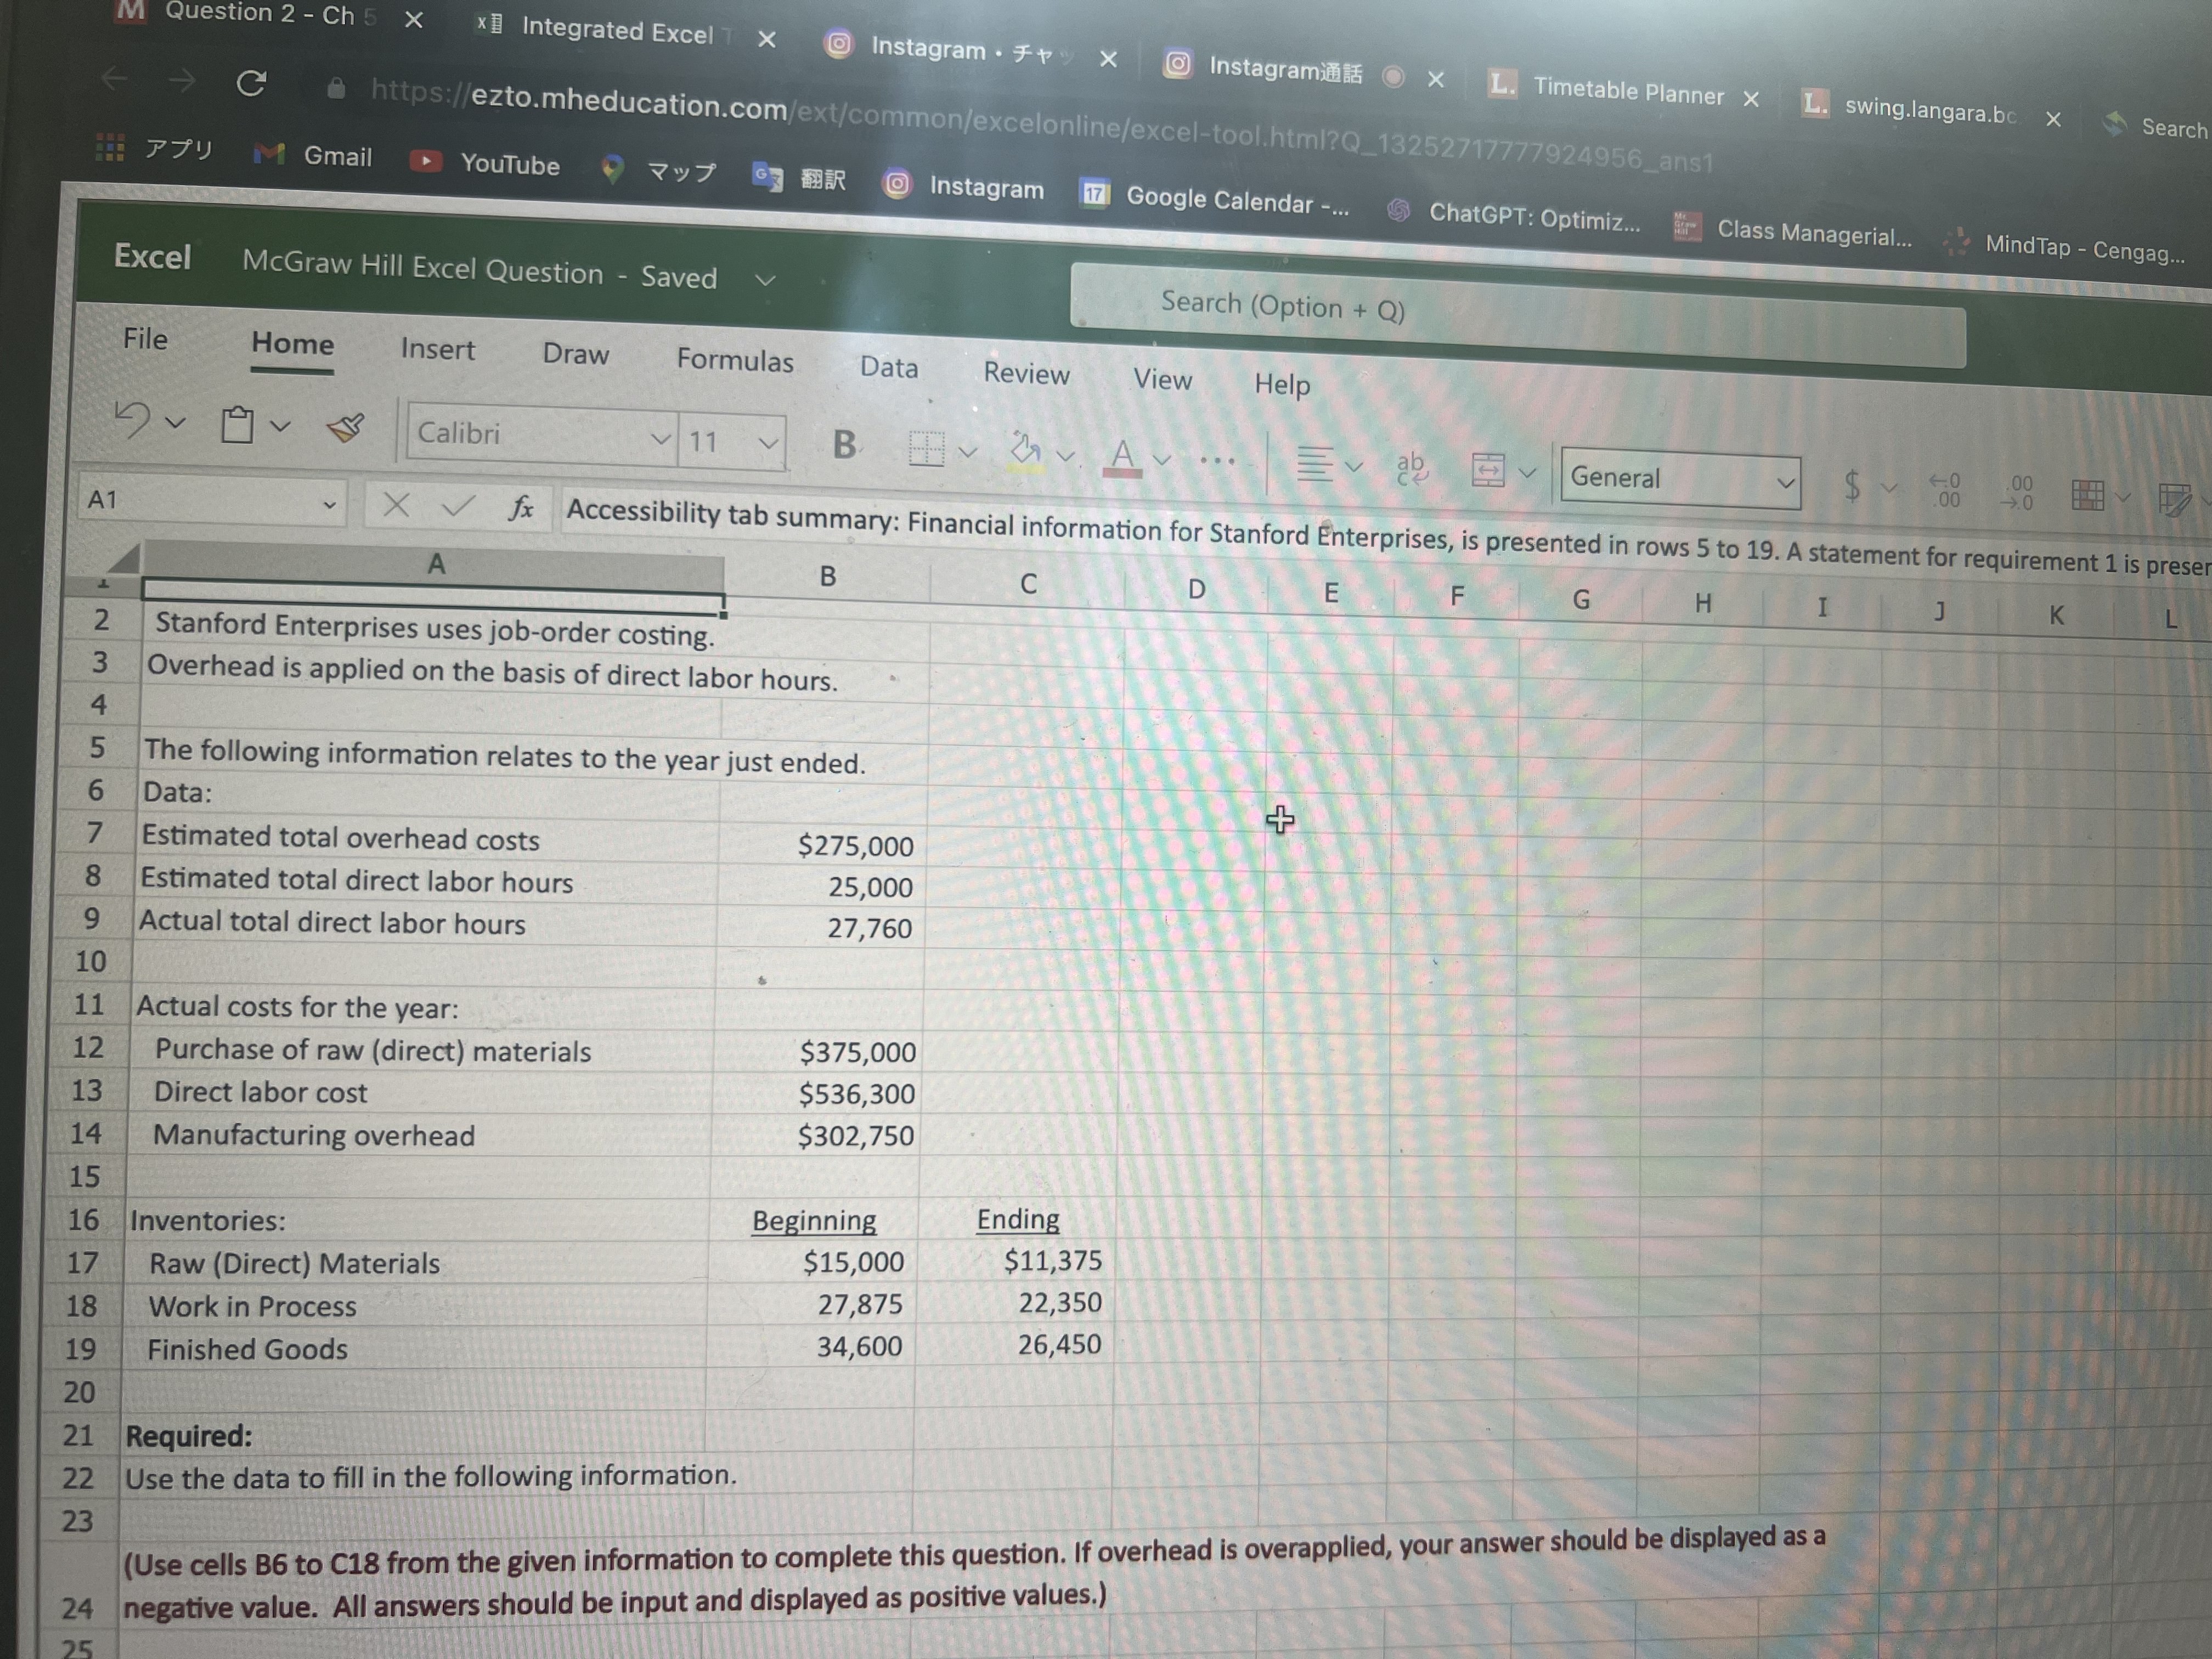2212x1659 pixels.
Task: Switch to the Formulas ribbon tab
Action: click(x=735, y=361)
